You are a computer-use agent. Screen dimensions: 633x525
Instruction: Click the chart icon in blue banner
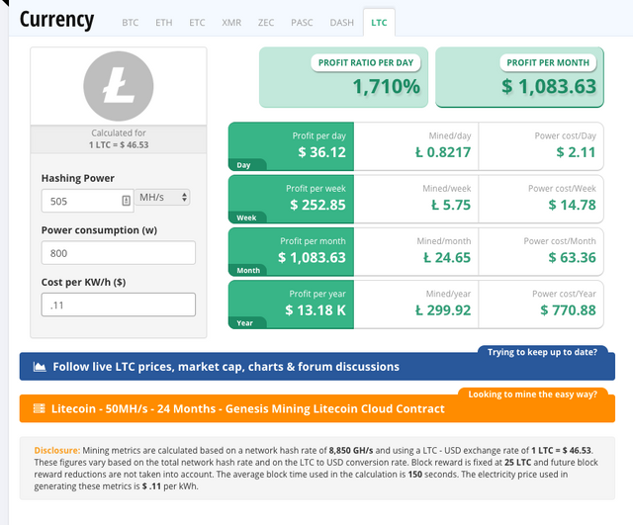tap(40, 367)
